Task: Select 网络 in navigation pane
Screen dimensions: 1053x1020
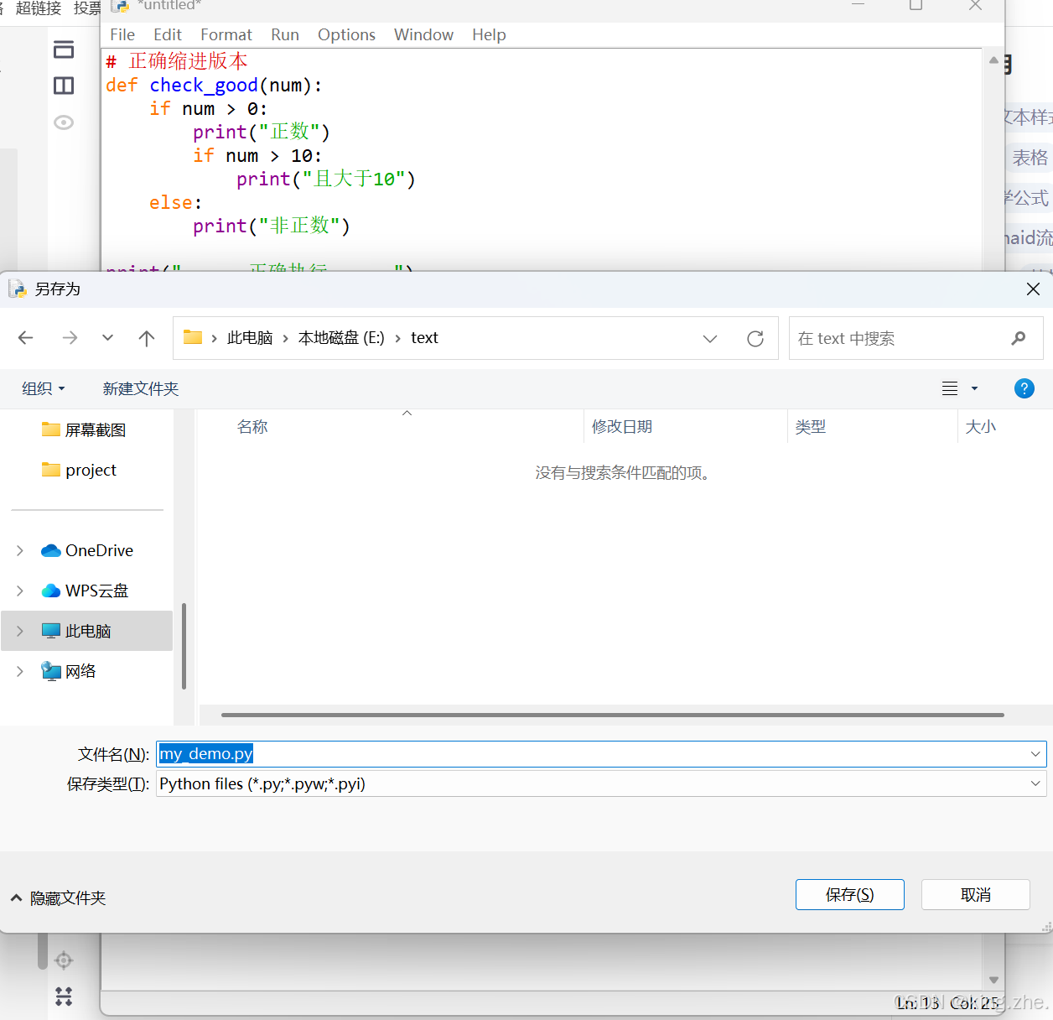Action: [x=69, y=671]
